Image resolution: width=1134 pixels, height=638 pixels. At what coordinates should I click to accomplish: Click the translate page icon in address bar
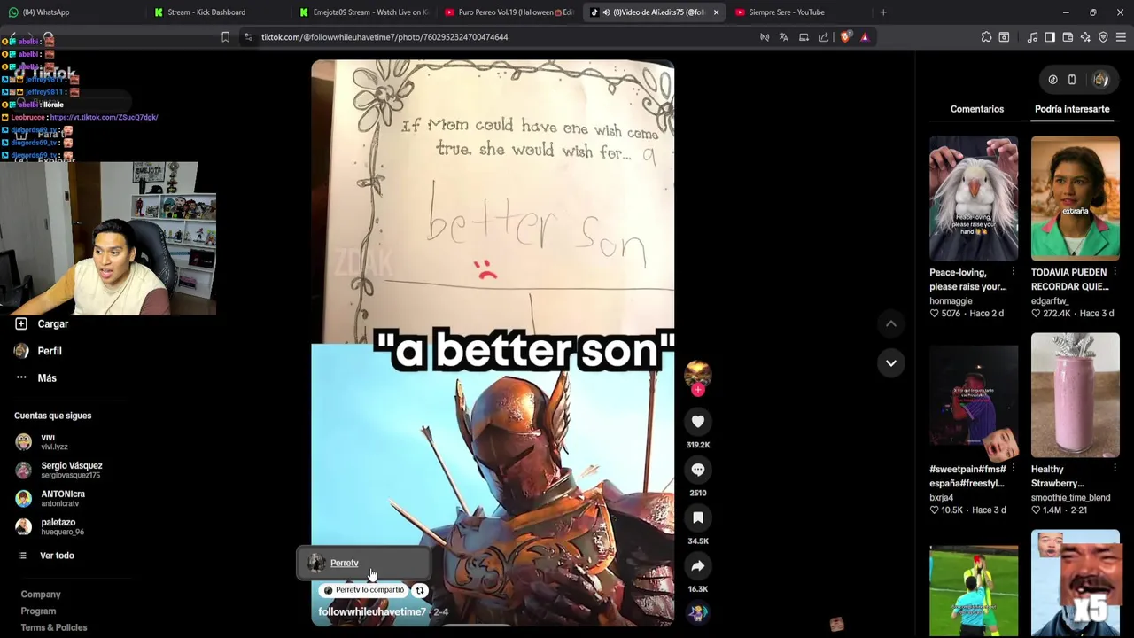(784, 37)
